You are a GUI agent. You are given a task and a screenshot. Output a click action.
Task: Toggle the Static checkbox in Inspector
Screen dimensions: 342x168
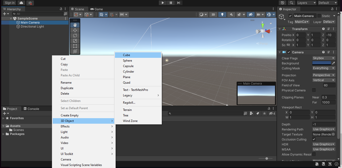coord(319,16)
